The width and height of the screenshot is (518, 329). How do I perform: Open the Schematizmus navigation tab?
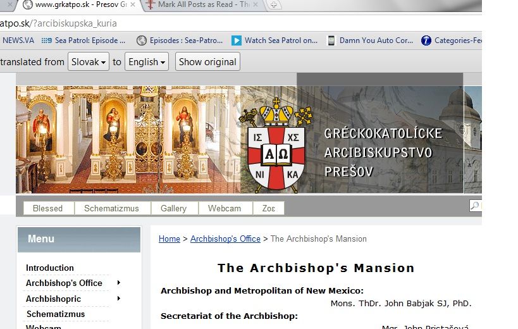click(112, 208)
